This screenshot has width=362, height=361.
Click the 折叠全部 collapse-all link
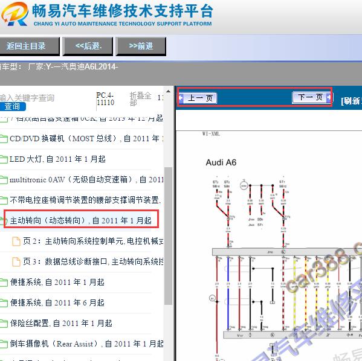pyautogui.click(x=140, y=99)
